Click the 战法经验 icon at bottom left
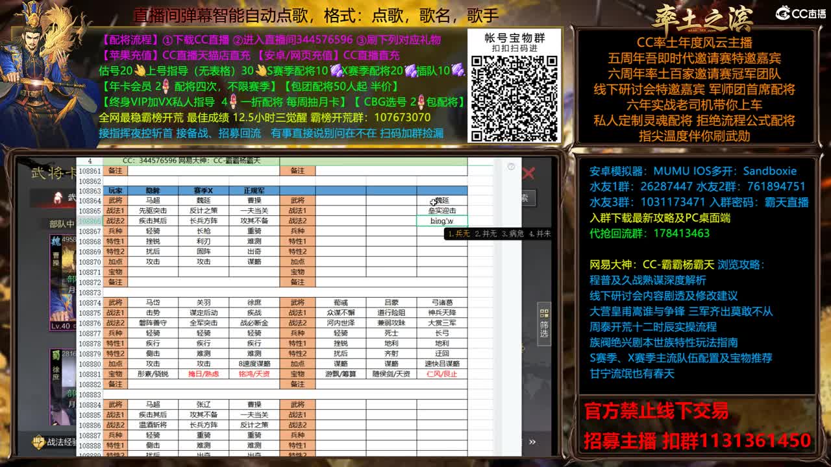Viewport: 831px width, 467px height. [x=39, y=442]
